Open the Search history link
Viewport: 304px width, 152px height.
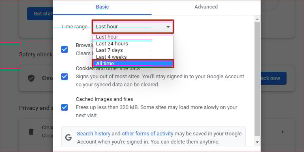94,134
